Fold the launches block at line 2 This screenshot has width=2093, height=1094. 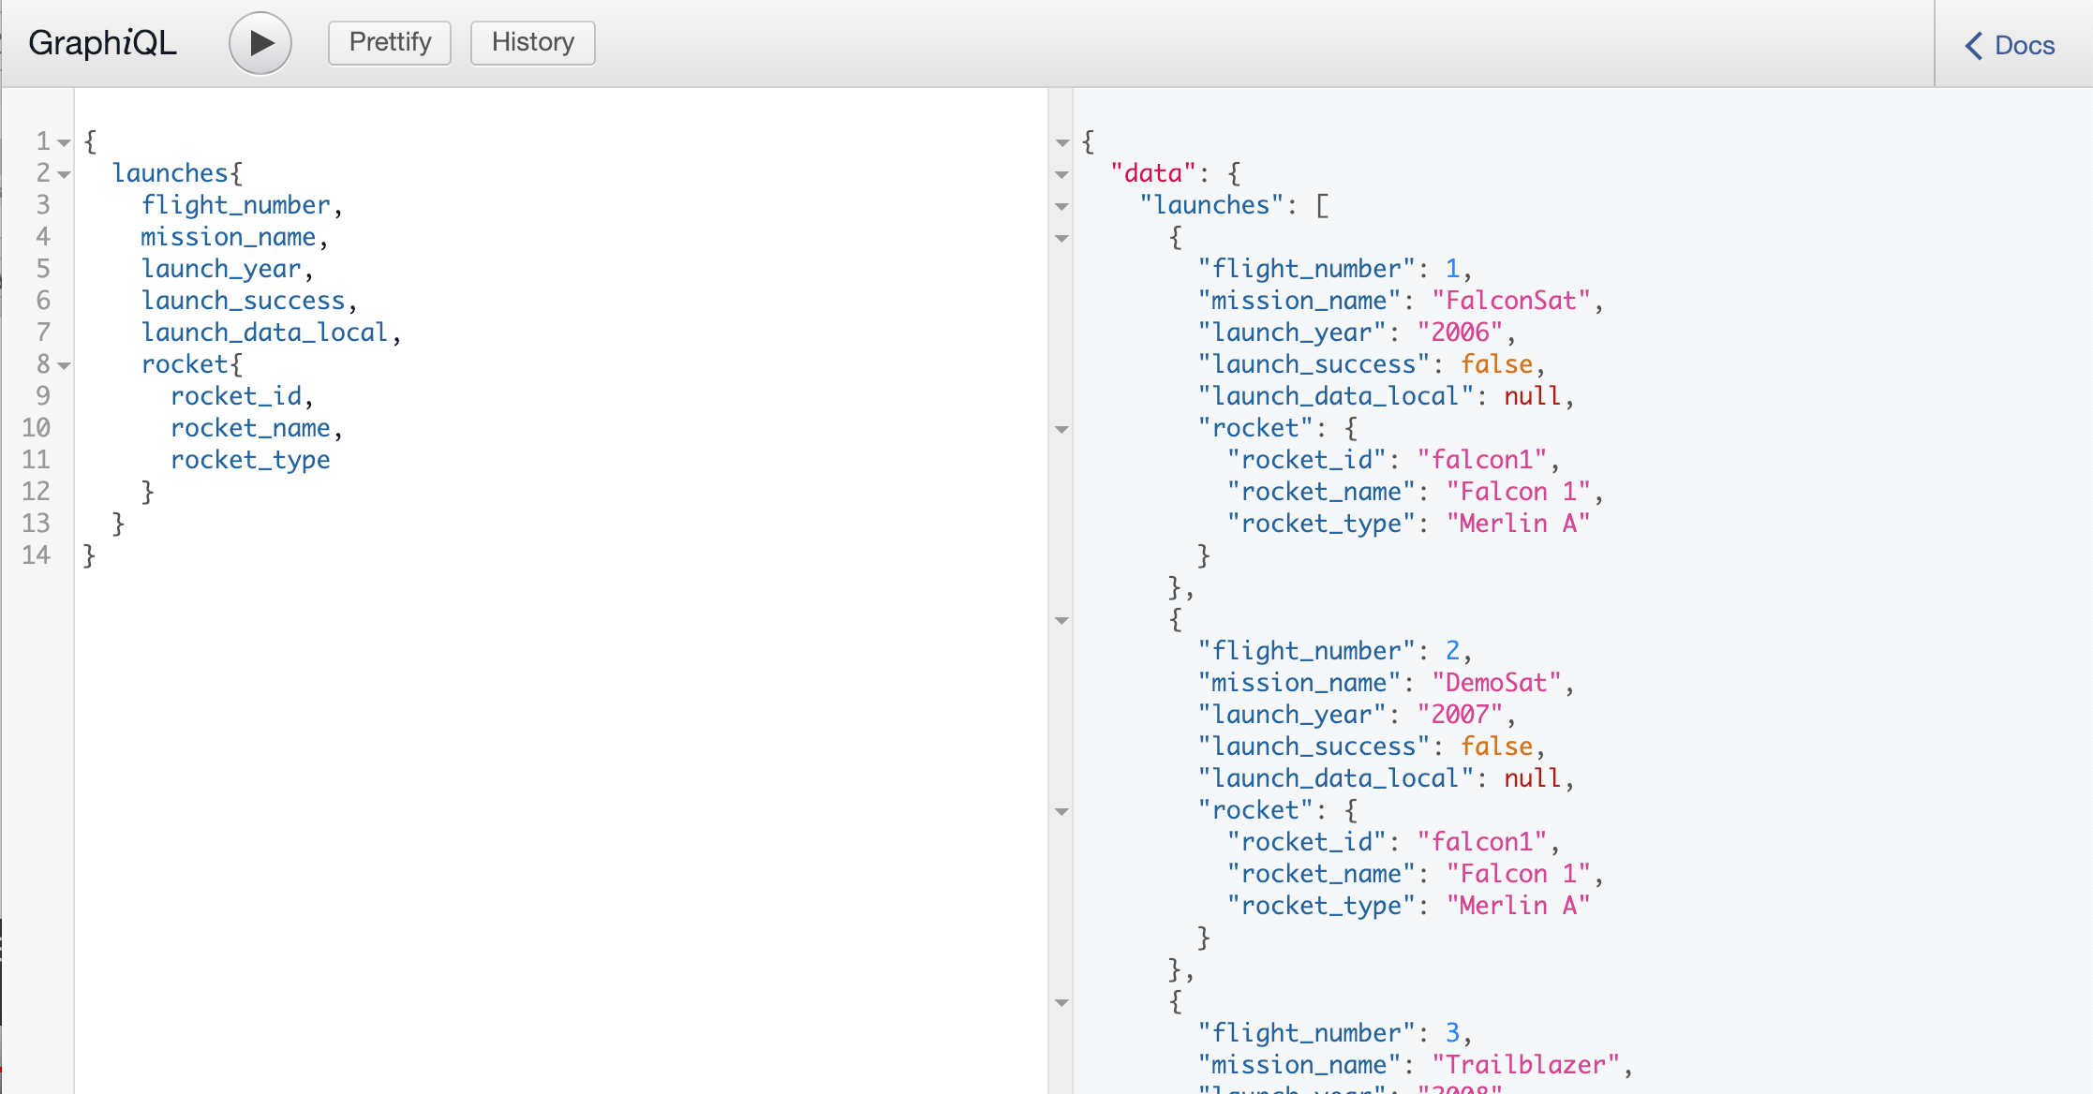click(x=64, y=175)
